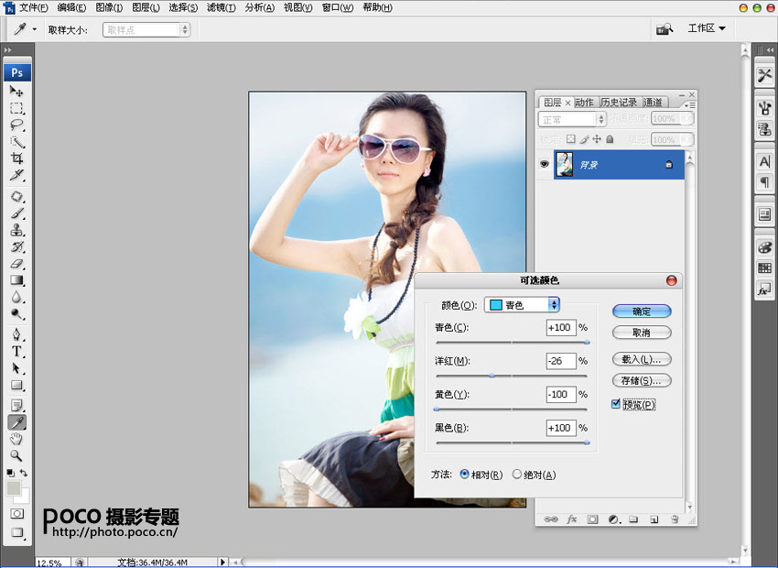Click the Load button in dialog

tap(642, 359)
